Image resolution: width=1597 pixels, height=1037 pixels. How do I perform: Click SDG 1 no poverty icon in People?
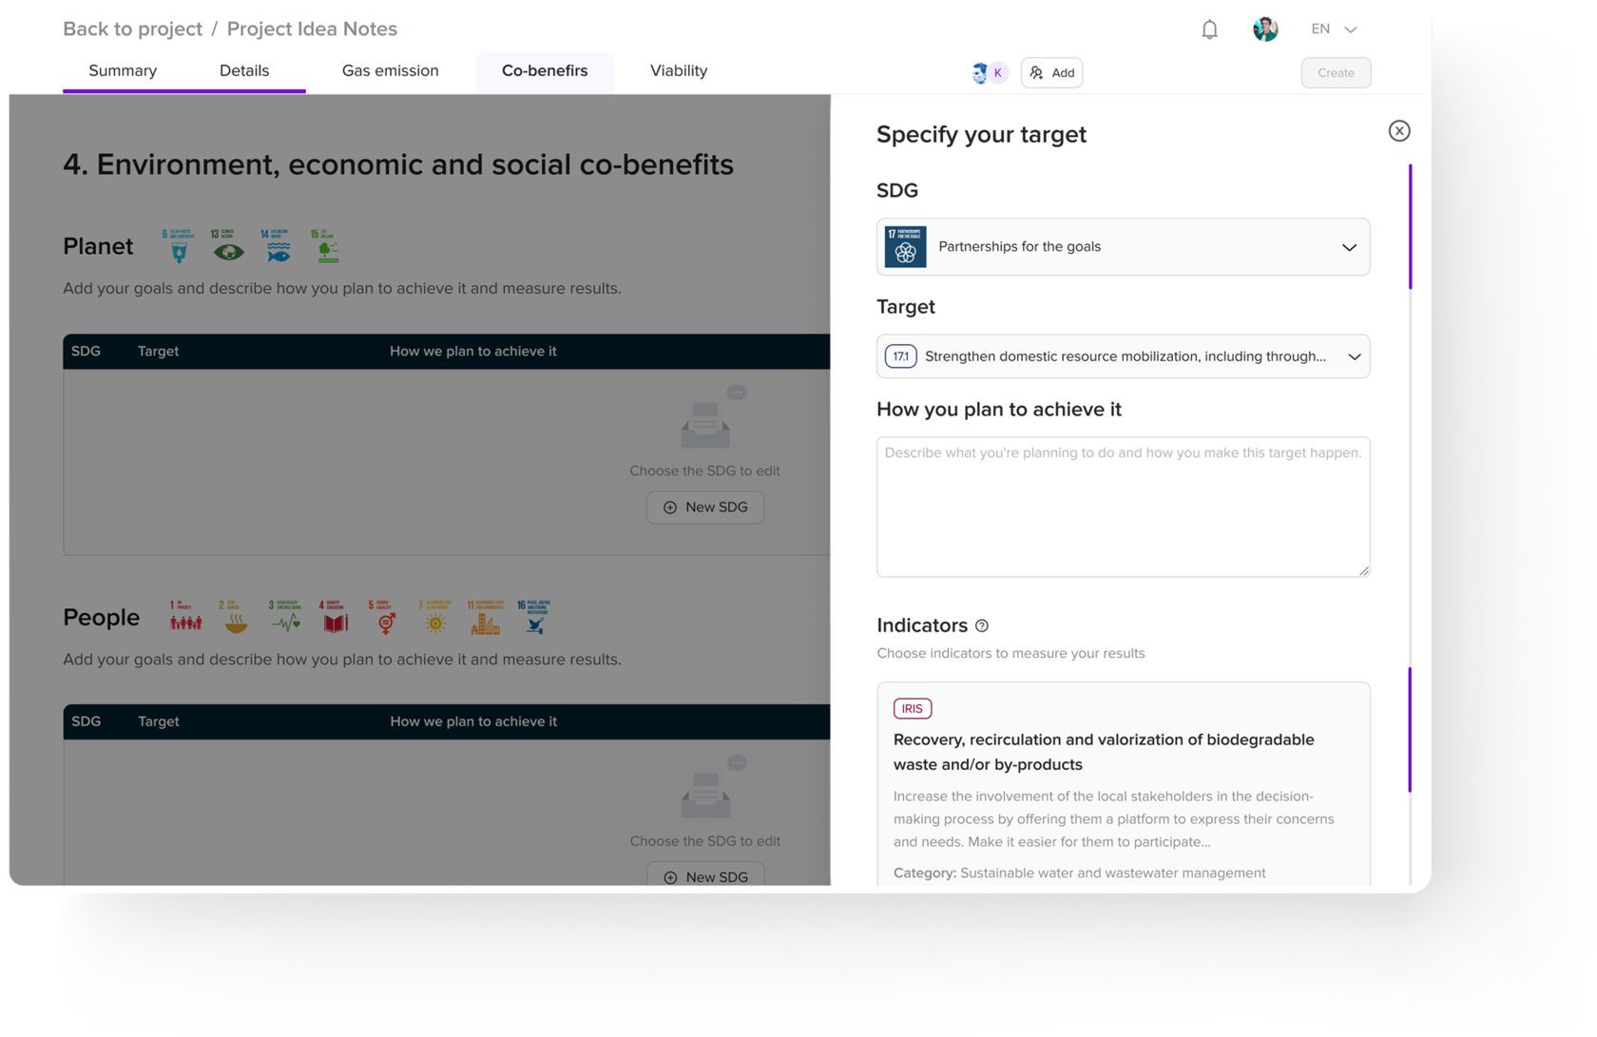185,617
